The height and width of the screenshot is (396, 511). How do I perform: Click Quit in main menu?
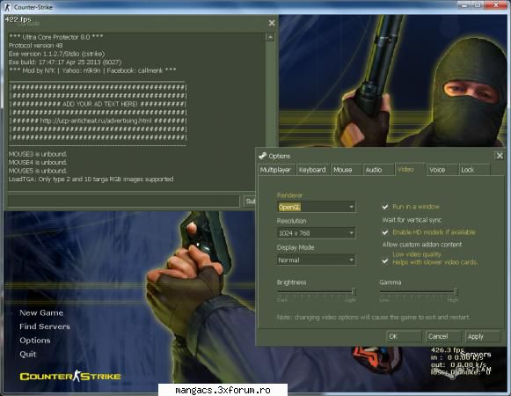(x=28, y=354)
